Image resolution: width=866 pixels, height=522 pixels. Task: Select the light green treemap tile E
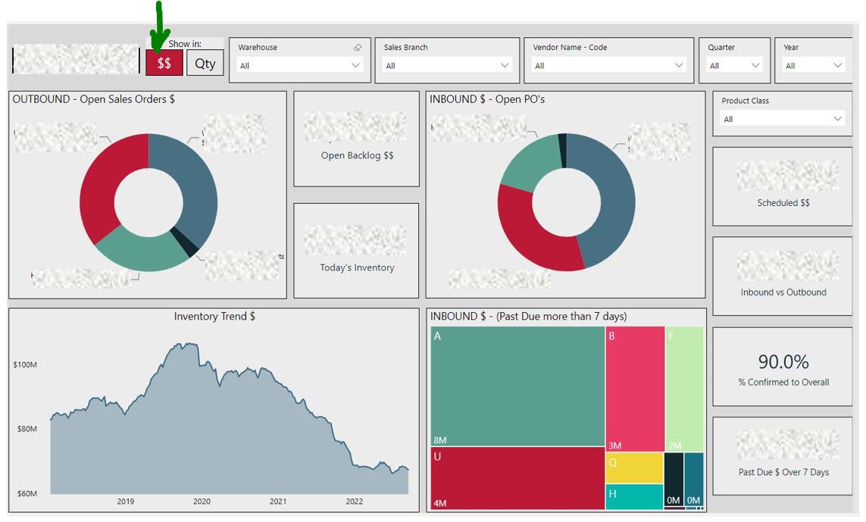[684, 389]
